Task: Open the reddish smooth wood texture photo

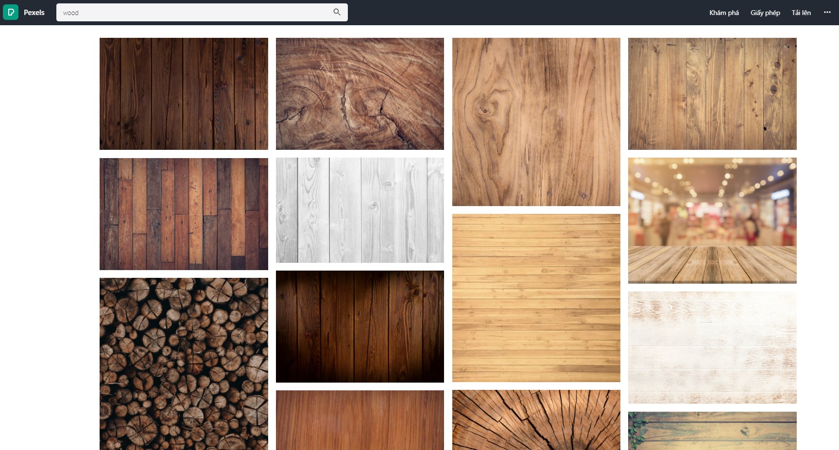Action: point(360,420)
